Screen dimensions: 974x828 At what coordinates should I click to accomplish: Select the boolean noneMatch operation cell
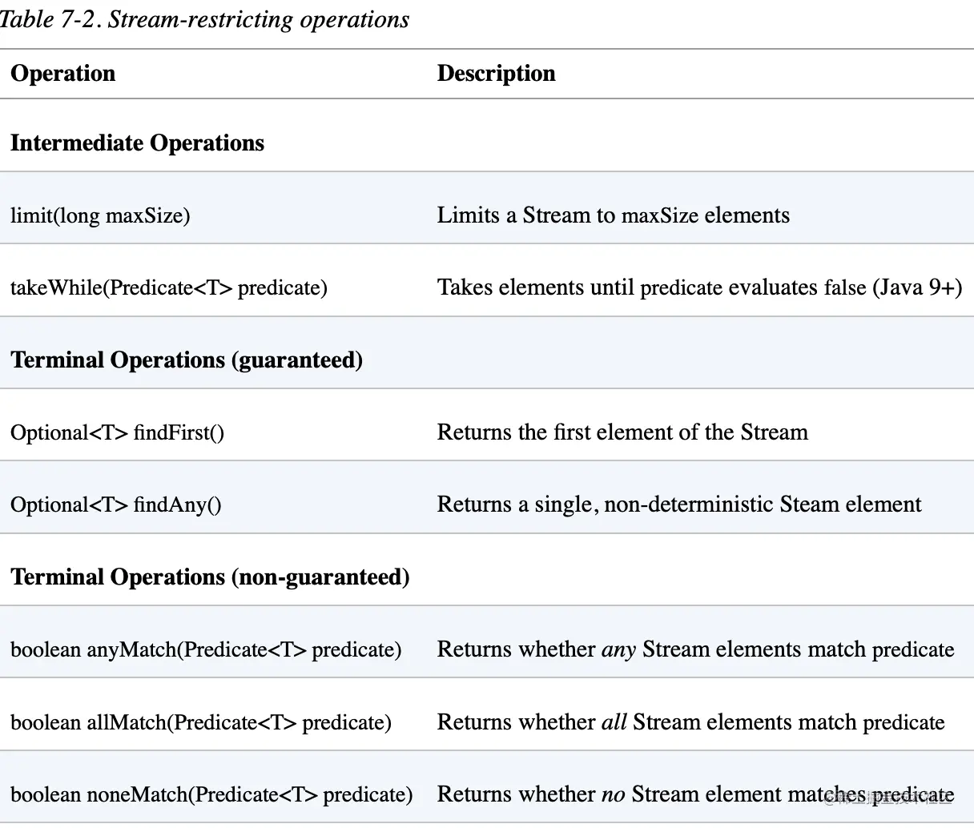(x=211, y=794)
